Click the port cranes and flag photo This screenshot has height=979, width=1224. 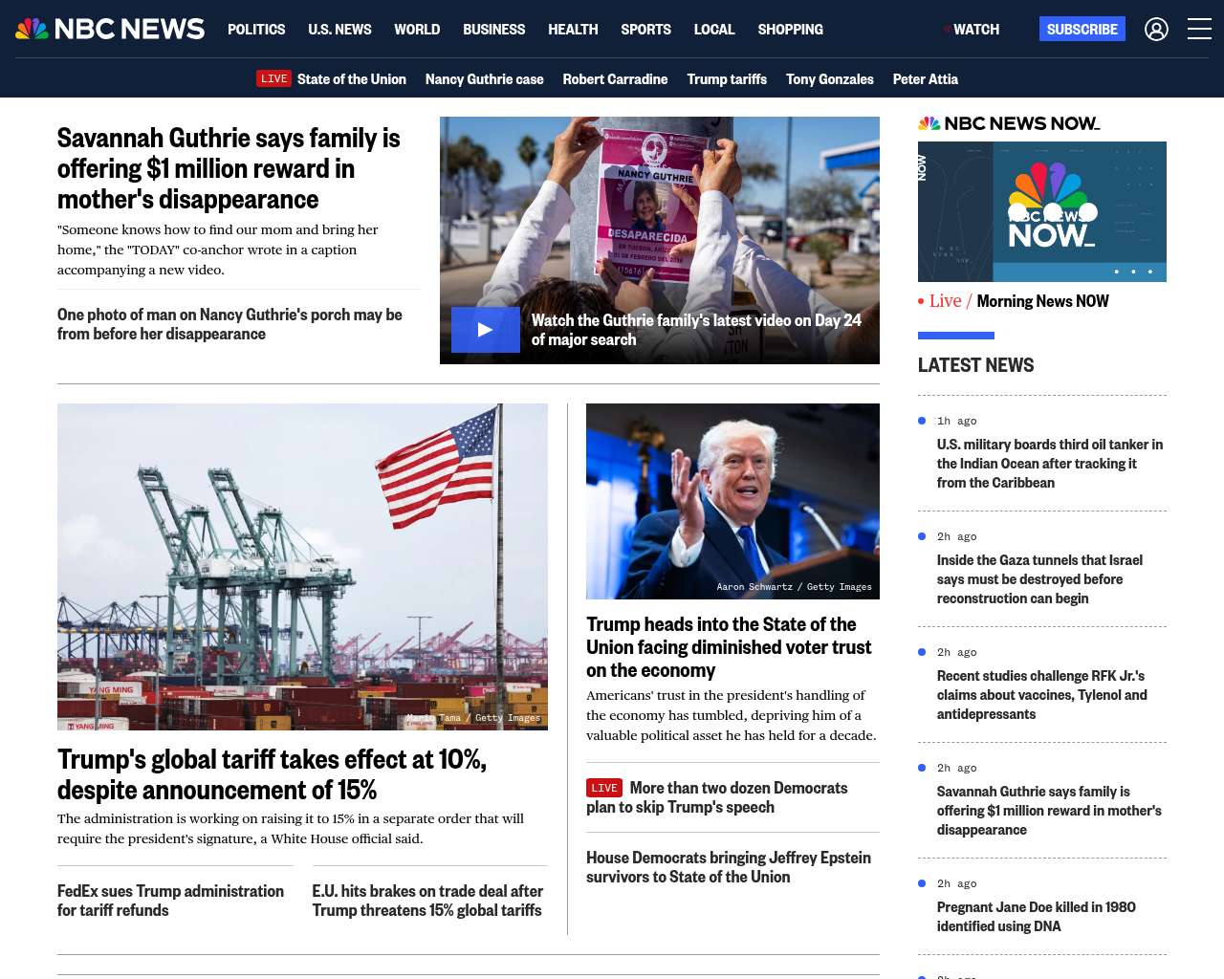click(x=302, y=566)
